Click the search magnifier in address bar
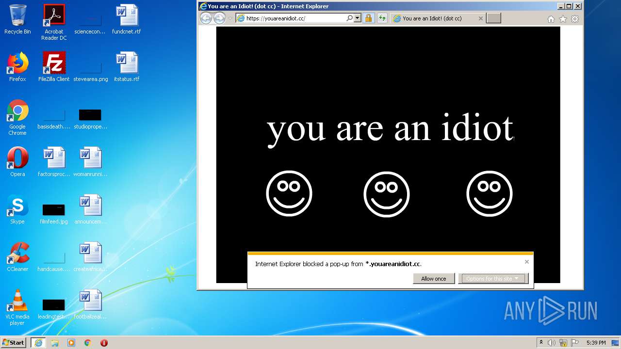Viewport: 621px width, 349px height. click(349, 18)
